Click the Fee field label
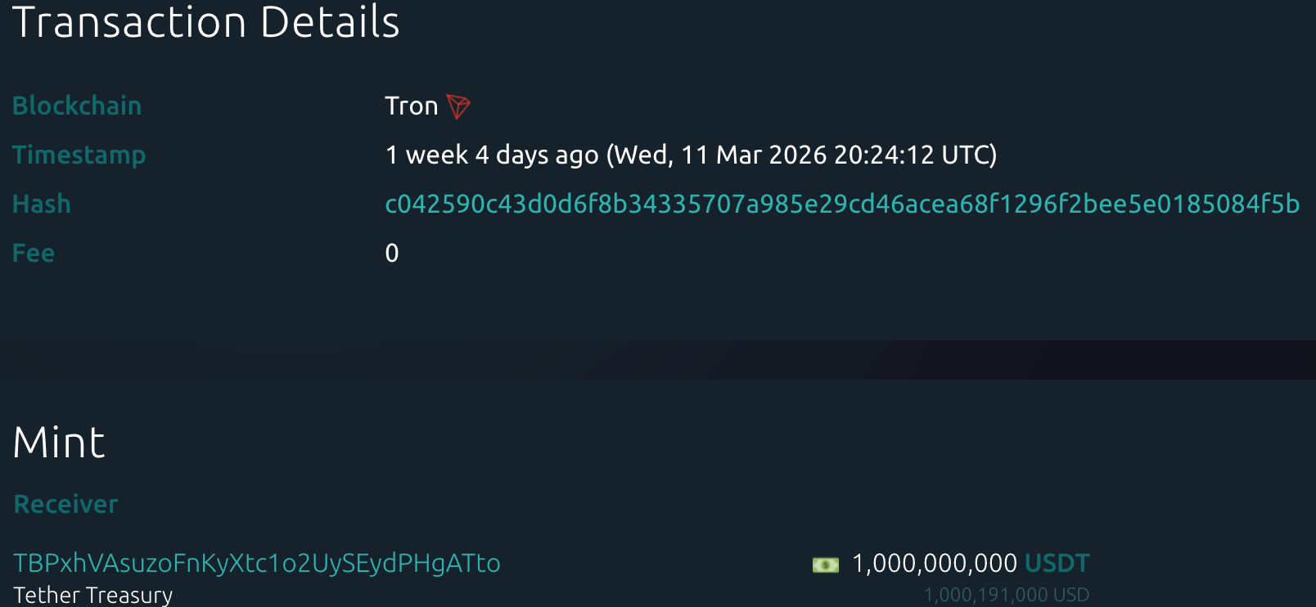This screenshot has width=1316, height=607. (x=34, y=253)
